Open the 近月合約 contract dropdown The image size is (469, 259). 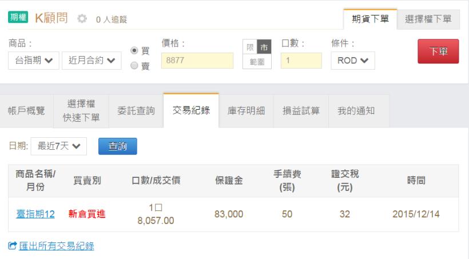(92, 61)
